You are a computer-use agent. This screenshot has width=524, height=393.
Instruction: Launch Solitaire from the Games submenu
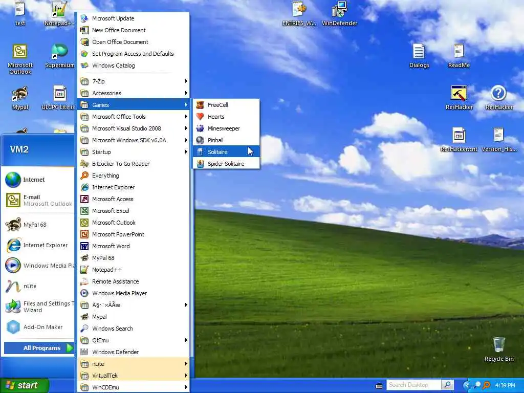[226, 152]
